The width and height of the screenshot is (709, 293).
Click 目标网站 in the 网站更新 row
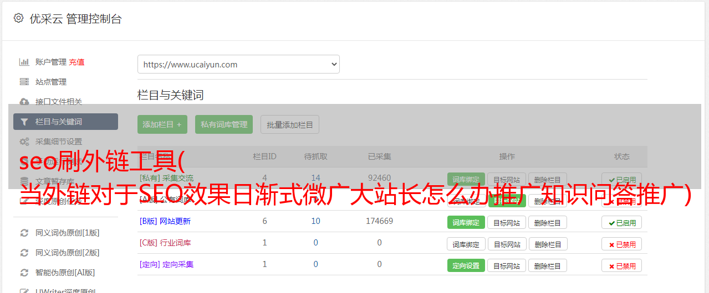pos(507,222)
